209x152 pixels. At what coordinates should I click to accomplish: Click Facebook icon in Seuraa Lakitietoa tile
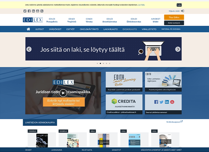point(156,102)
